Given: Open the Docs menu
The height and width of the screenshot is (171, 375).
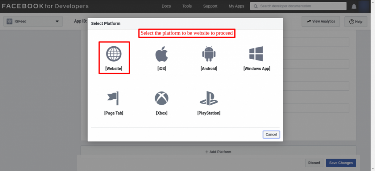Looking at the screenshot, I should [x=166, y=6].
